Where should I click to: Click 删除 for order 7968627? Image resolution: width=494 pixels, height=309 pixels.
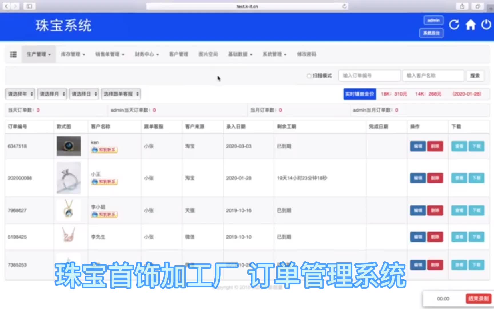point(435,210)
